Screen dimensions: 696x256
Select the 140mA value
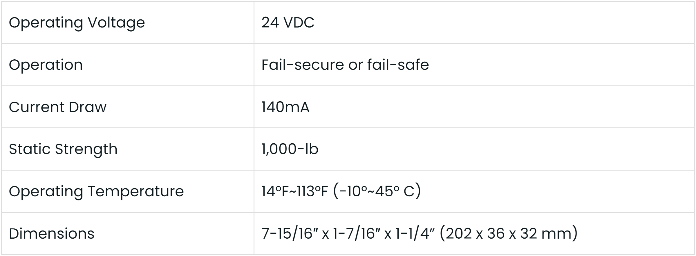285,107
